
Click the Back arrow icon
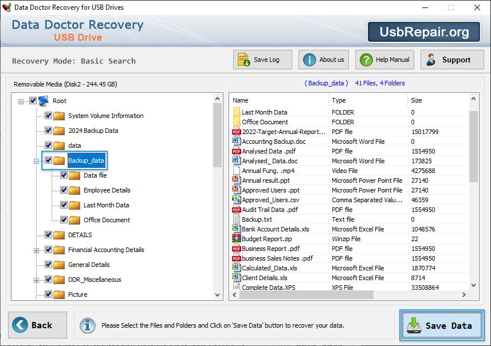tap(19, 325)
